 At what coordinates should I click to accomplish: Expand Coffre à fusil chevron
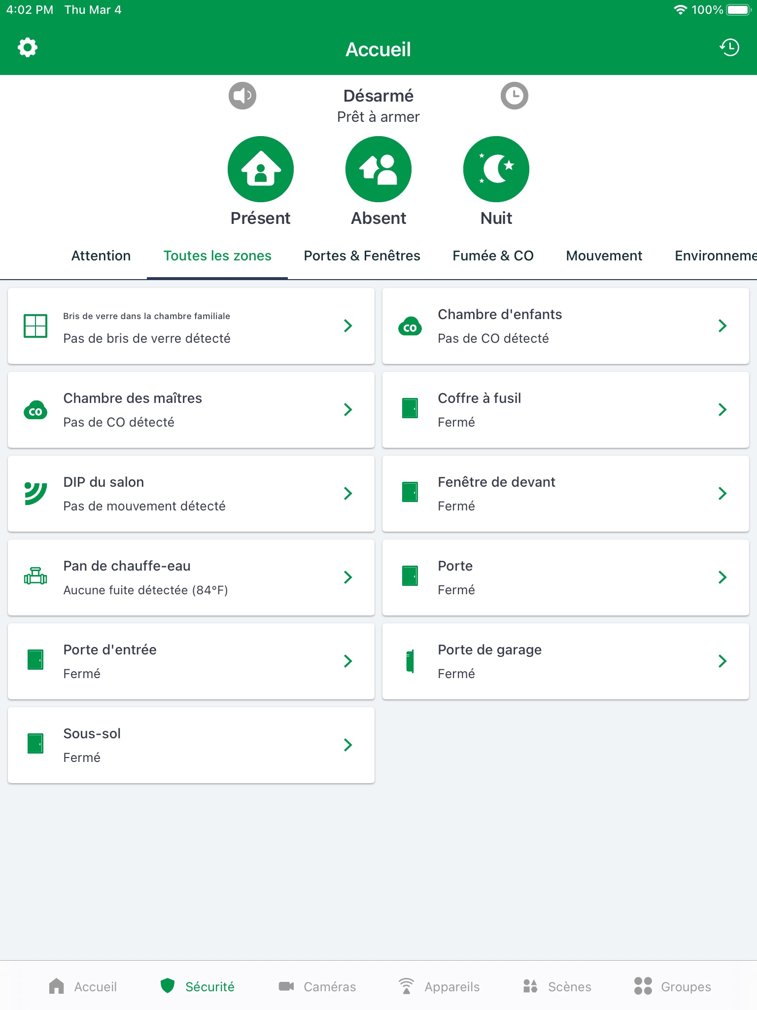pos(723,409)
